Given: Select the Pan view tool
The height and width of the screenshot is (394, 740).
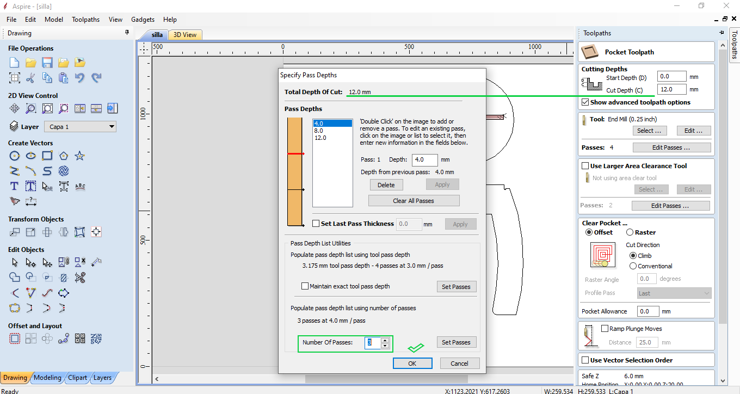Looking at the screenshot, I should coord(15,108).
